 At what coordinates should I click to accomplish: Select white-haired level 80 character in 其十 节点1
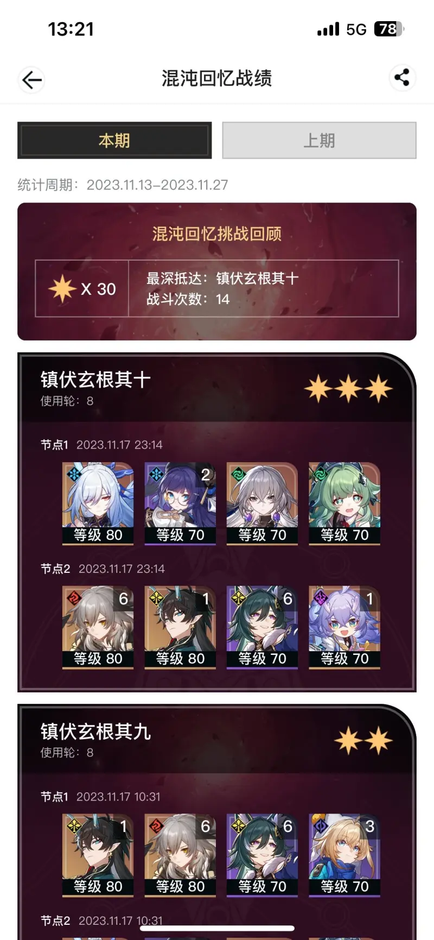point(98,503)
